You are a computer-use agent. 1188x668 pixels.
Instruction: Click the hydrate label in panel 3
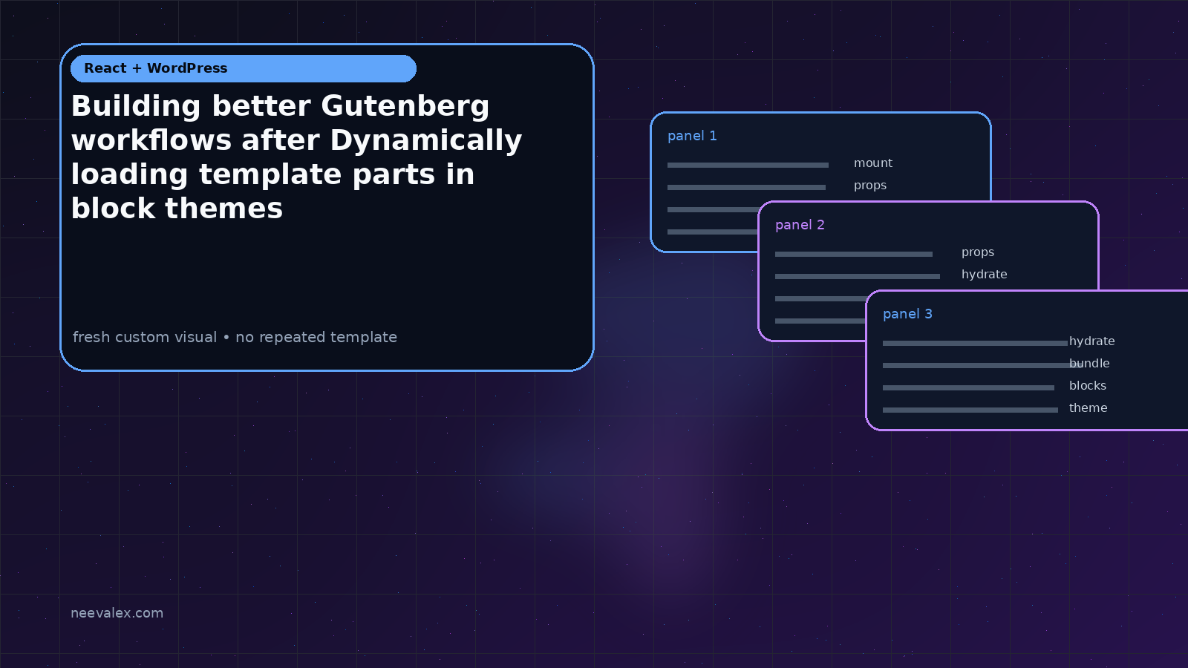pyautogui.click(x=1092, y=341)
